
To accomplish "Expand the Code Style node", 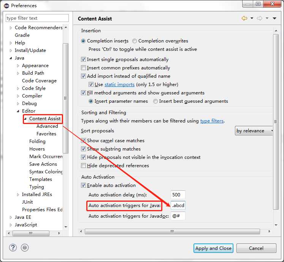I will pos(18,89).
